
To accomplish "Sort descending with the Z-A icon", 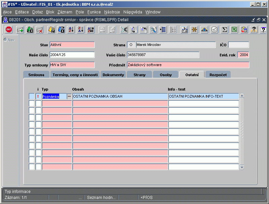I will coord(80,30).
